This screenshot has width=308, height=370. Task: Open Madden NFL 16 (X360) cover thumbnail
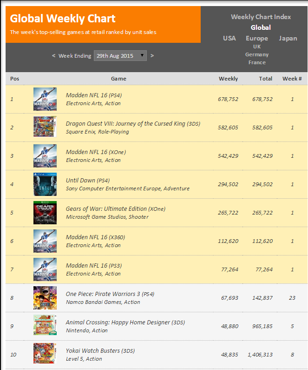pyautogui.click(x=45, y=241)
